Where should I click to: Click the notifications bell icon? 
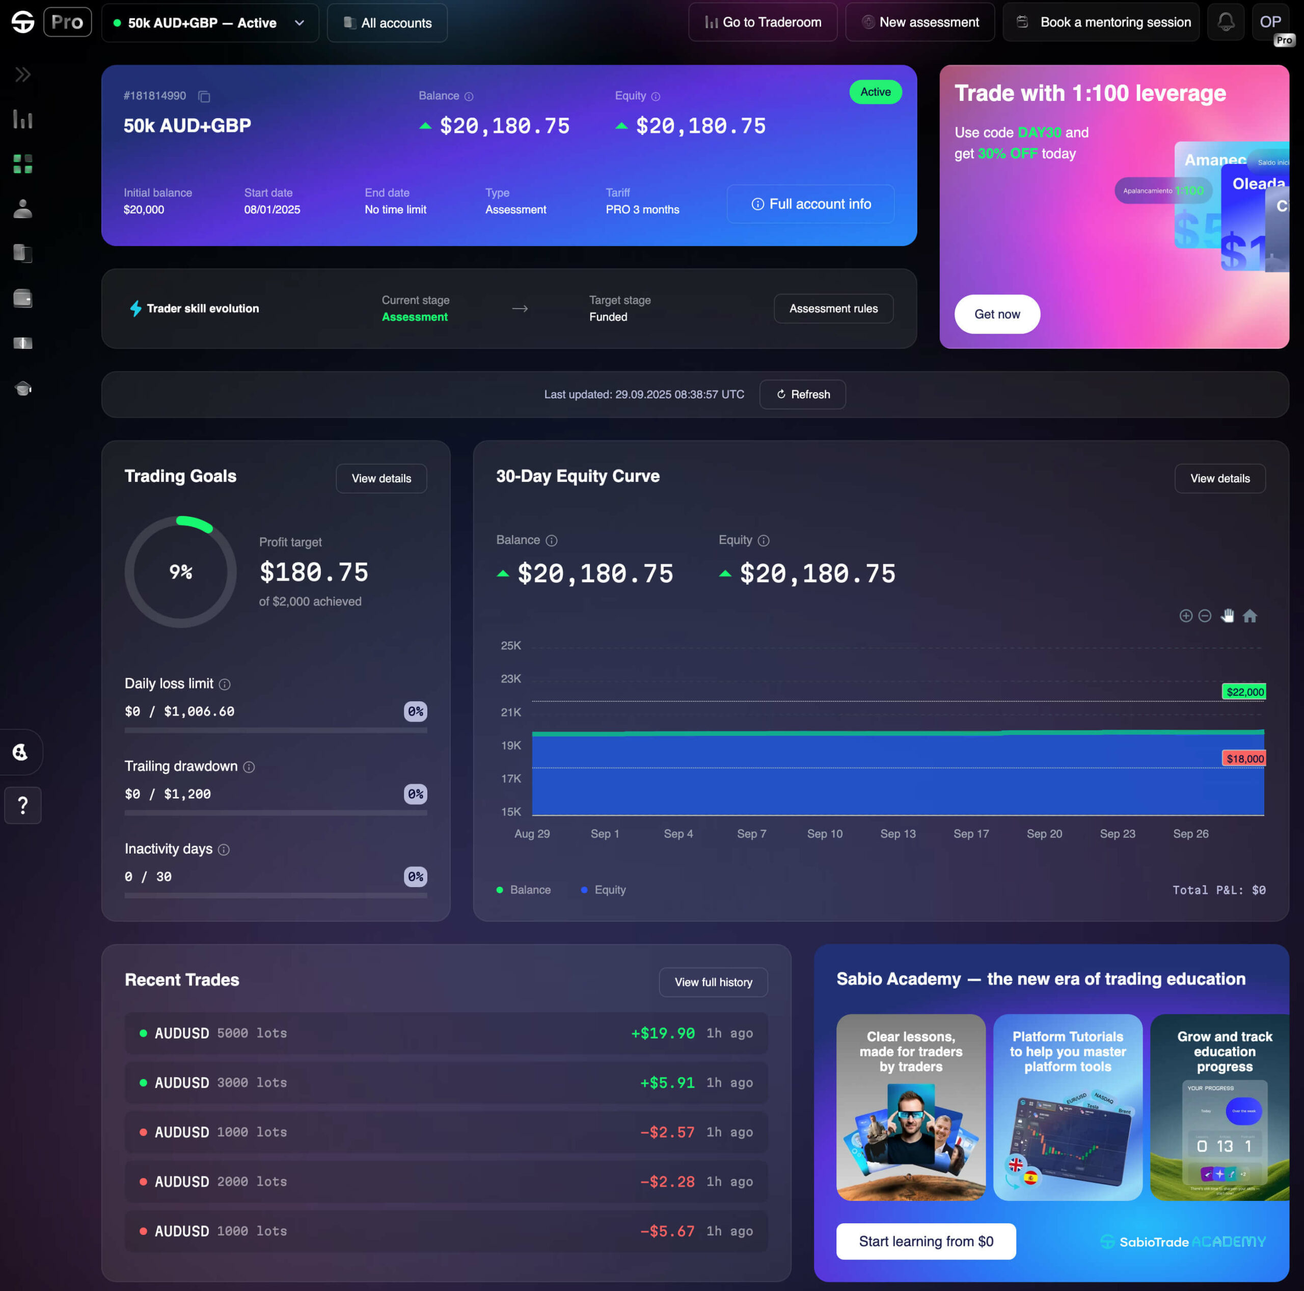pos(1225,22)
